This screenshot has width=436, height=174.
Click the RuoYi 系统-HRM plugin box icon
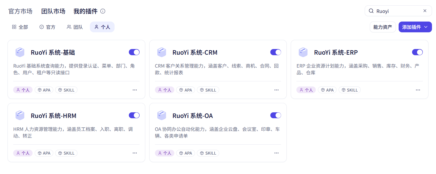pyautogui.click(x=20, y=115)
